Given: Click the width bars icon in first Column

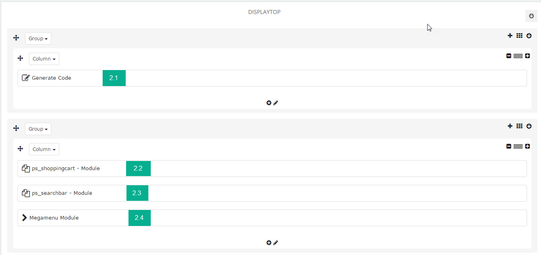Looking at the screenshot, I should [518, 56].
